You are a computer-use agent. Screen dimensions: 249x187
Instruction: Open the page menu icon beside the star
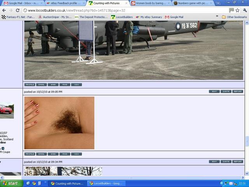(231, 11)
